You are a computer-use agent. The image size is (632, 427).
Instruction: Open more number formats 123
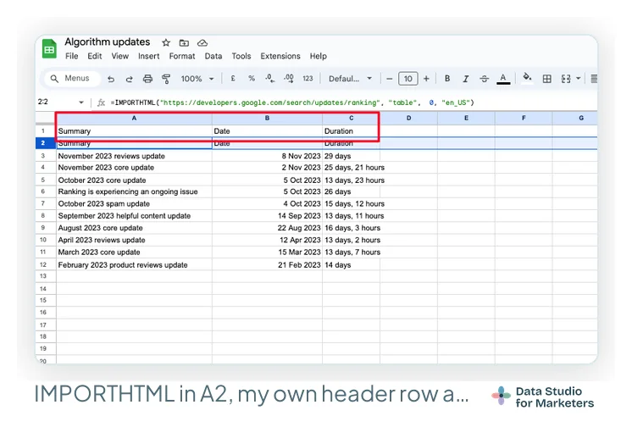[x=308, y=79]
